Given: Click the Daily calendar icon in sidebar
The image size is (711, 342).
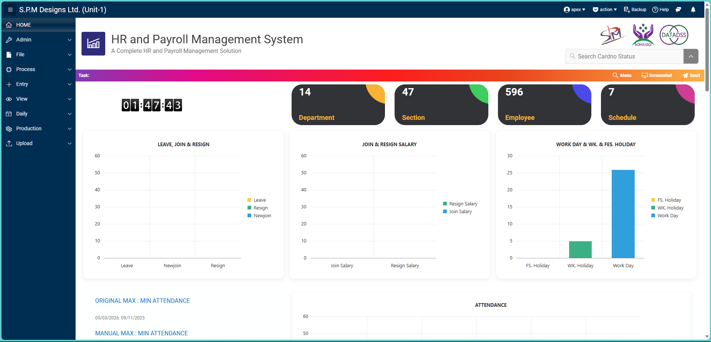Looking at the screenshot, I should 9,114.
